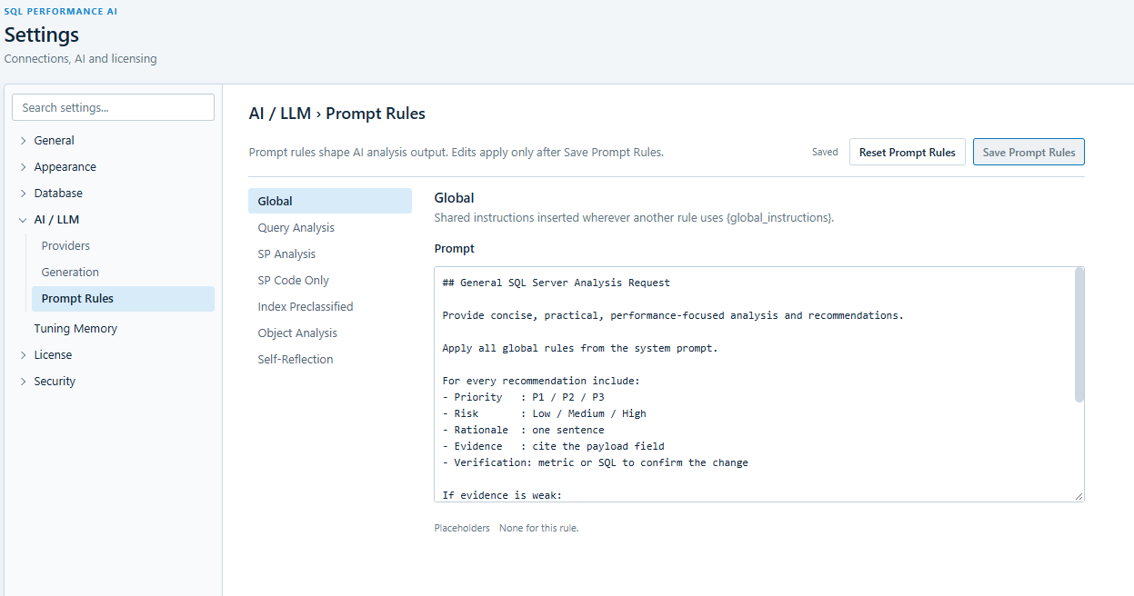Click the None for this rule text

click(538, 528)
